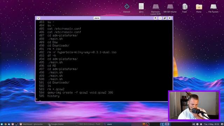Click the orange tray icon in taskbar
Viewport: 224px width, 126px height.
pos(144,124)
